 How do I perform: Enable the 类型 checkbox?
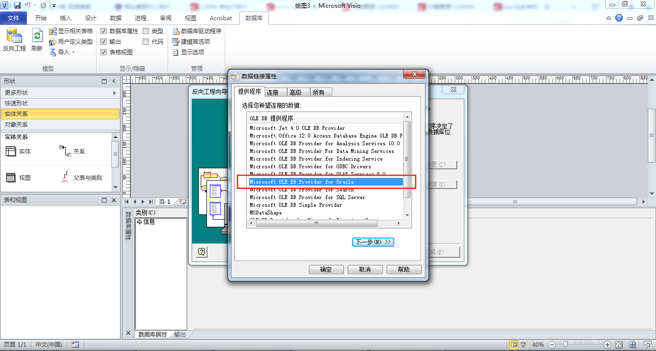[146, 31]
